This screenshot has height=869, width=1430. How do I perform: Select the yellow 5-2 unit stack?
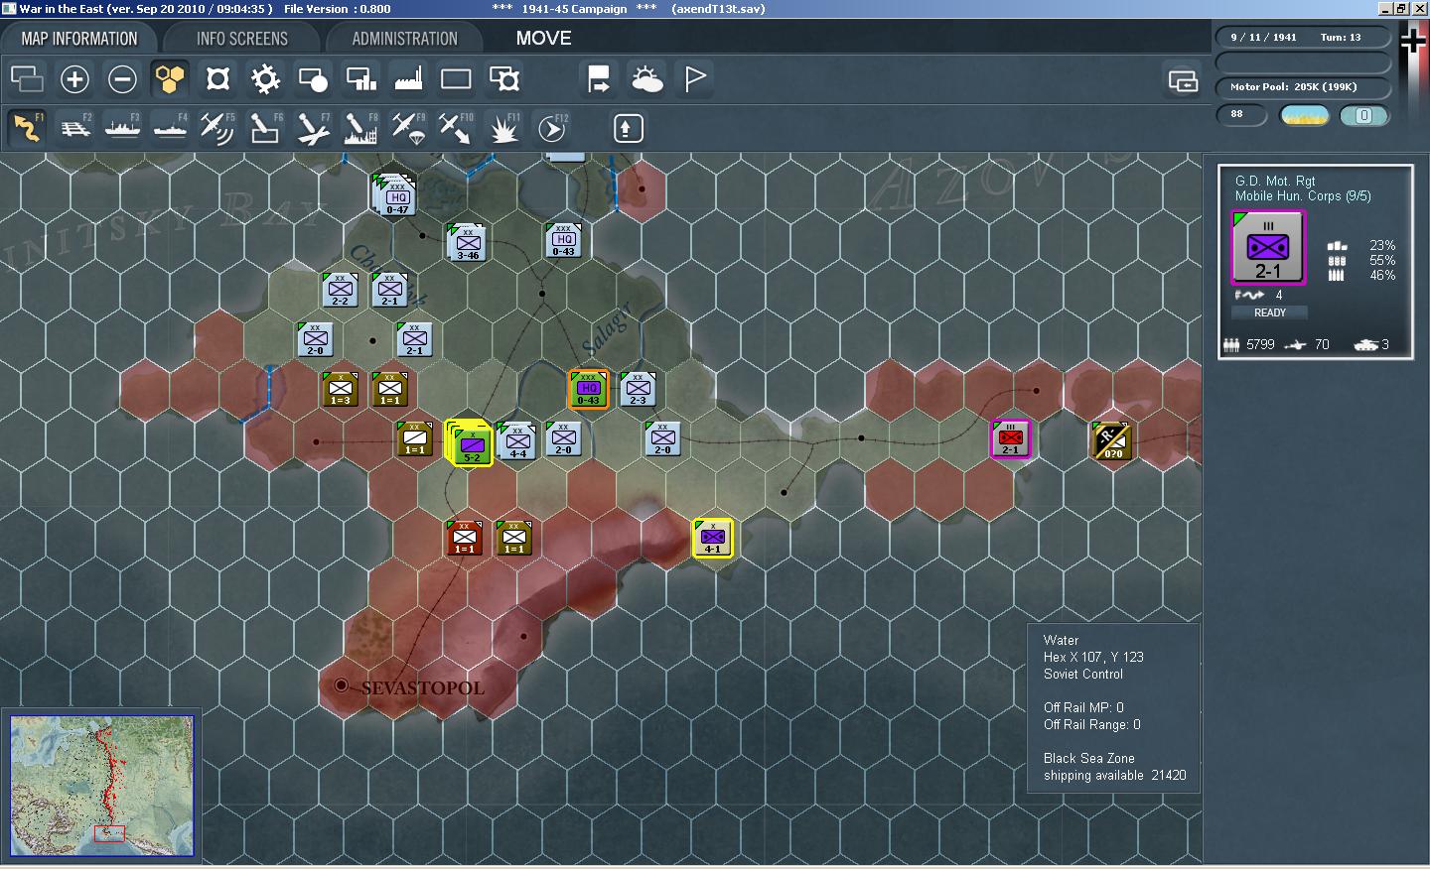click(469, 442)
